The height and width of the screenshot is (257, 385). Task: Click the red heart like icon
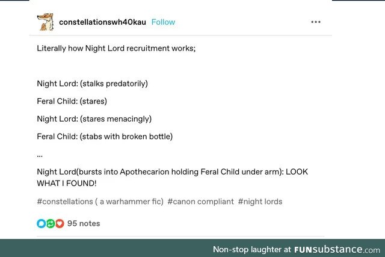pos(60,223)
